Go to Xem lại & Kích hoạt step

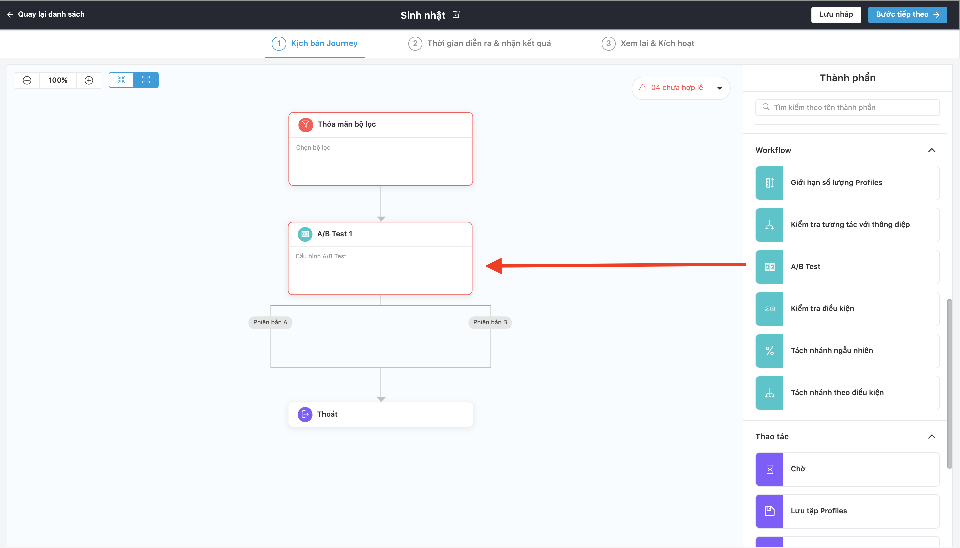pyautogui.click(x=648, y=43)
